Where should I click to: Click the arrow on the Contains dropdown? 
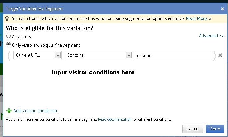[x=129, y=55]
